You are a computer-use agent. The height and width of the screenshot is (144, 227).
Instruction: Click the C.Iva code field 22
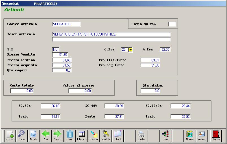pyautogui.click(x=125, y=50)
